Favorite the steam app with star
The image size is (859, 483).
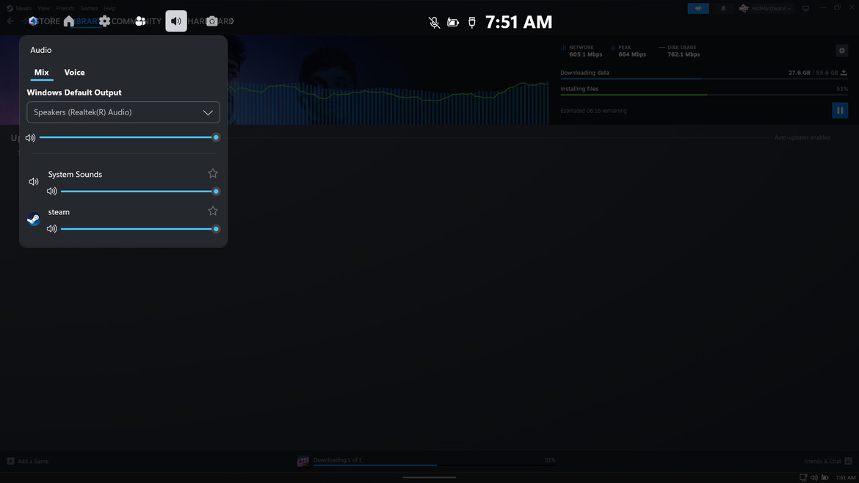point(213,211)
